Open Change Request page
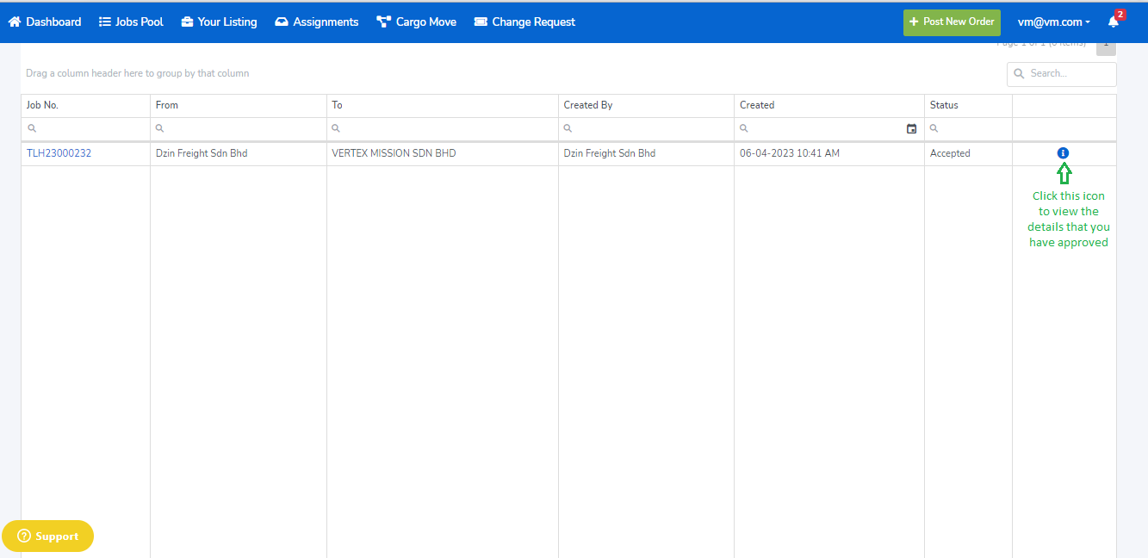 point(524,22)
